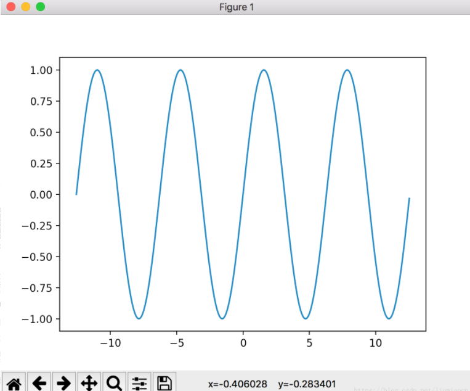
Task: Activate the Pan axes tool
Action: click(89, 383)
